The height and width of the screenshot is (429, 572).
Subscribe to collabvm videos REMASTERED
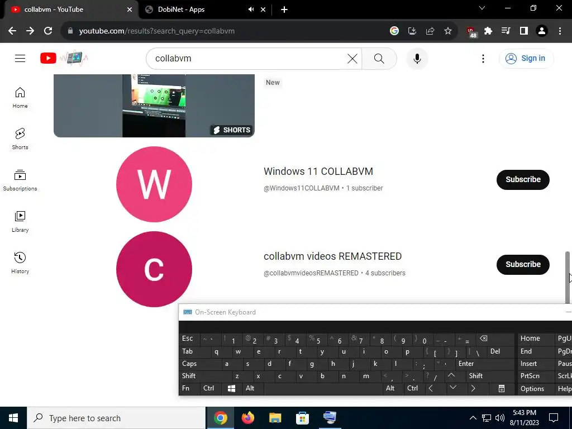523,264
